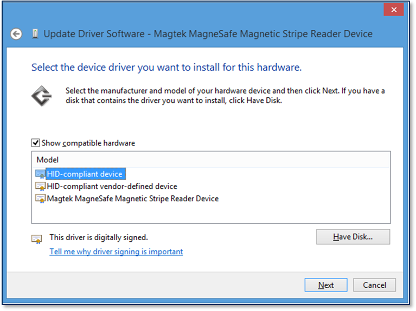
Task: Select HID-compliant device in the list
Action: [x=85, y=174]
